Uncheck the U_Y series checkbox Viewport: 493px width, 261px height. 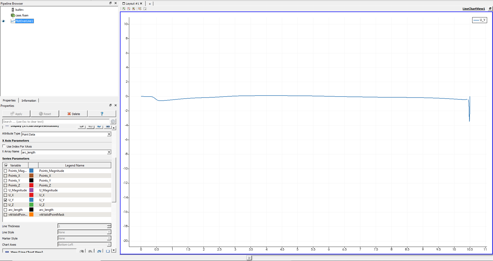pos(5,200)
